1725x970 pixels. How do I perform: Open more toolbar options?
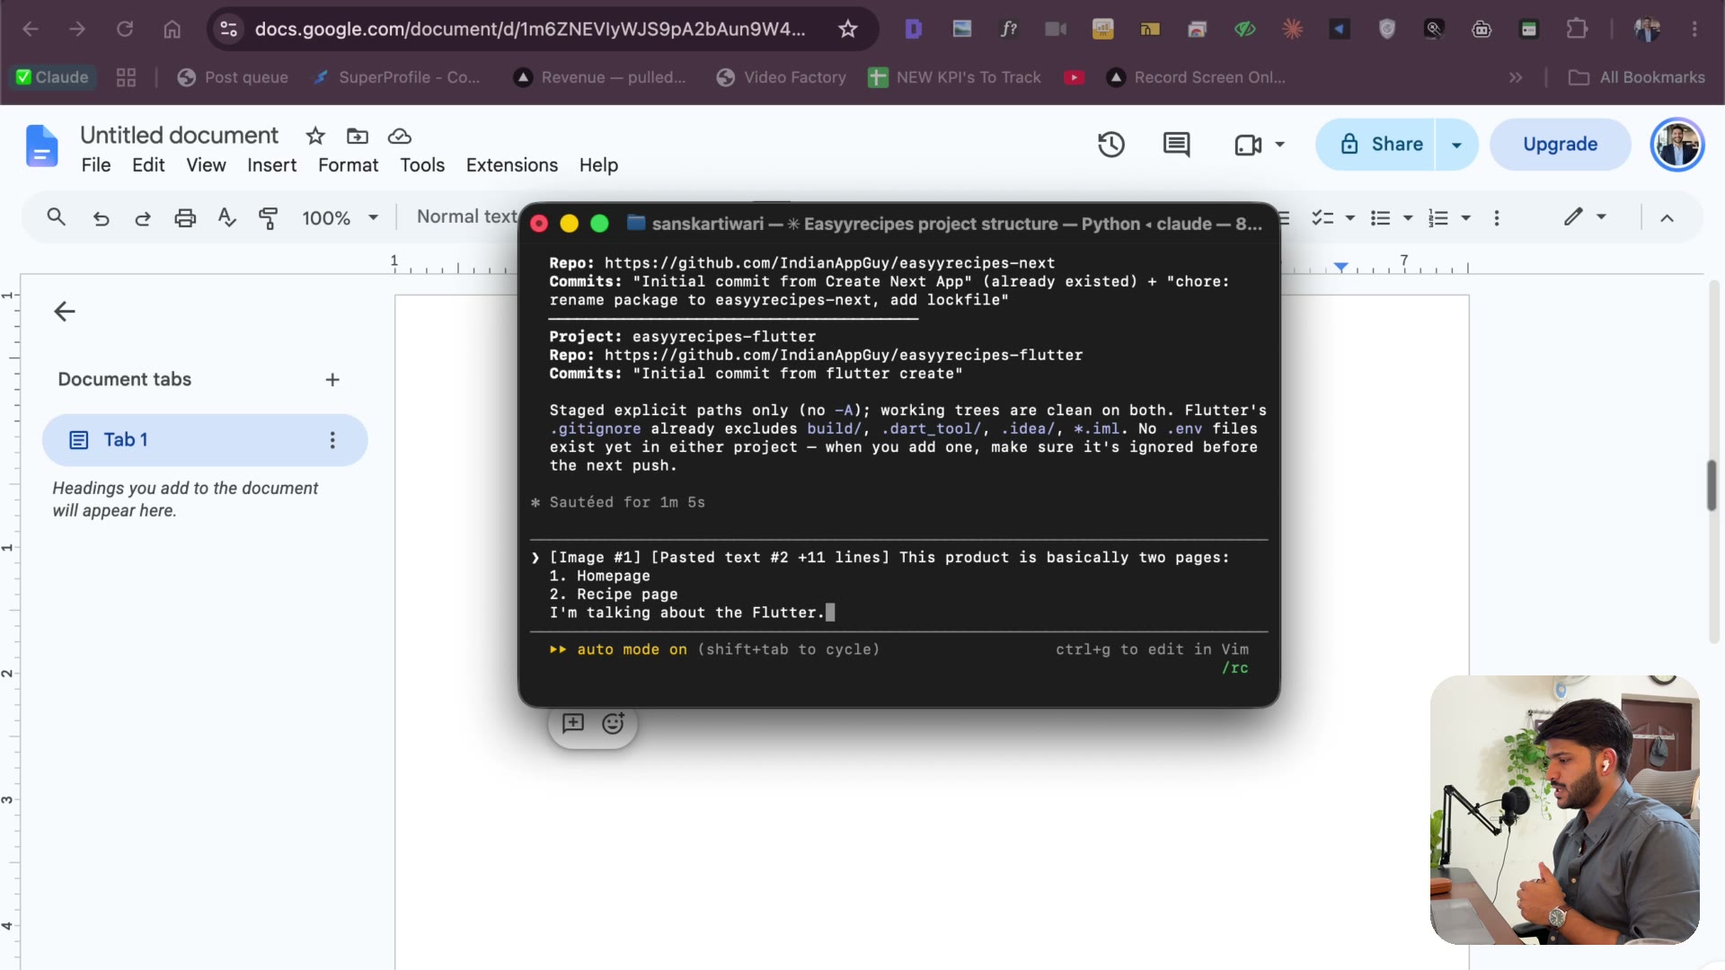pyautogui.click(x=1497, y=218)
